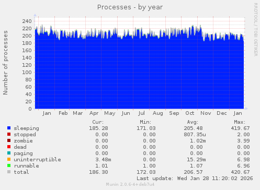Click runnable minimum value 1.00
260x190 pixels.
149,166
